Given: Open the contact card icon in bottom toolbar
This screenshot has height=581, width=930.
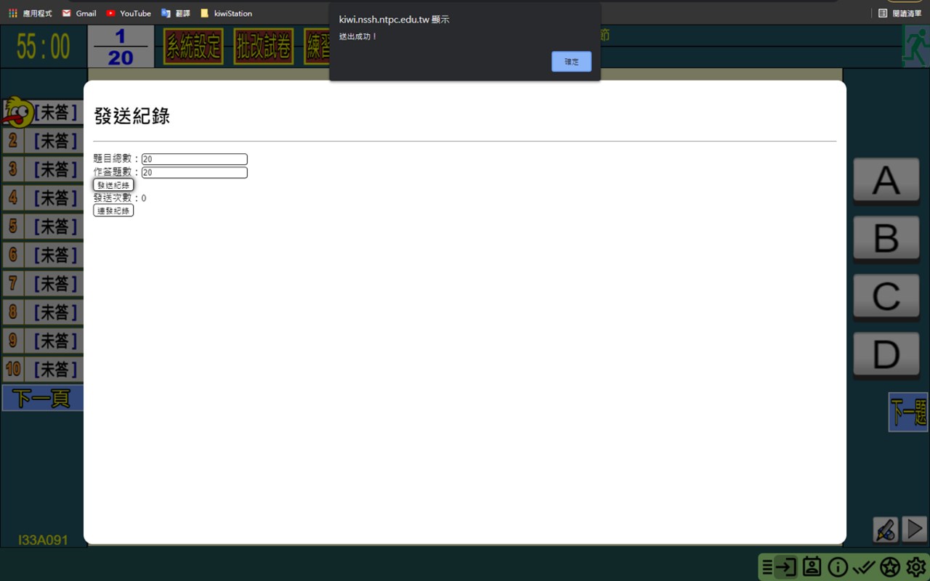Looking at the screenshot, I should pyautogui.click(x=812, y=567).
